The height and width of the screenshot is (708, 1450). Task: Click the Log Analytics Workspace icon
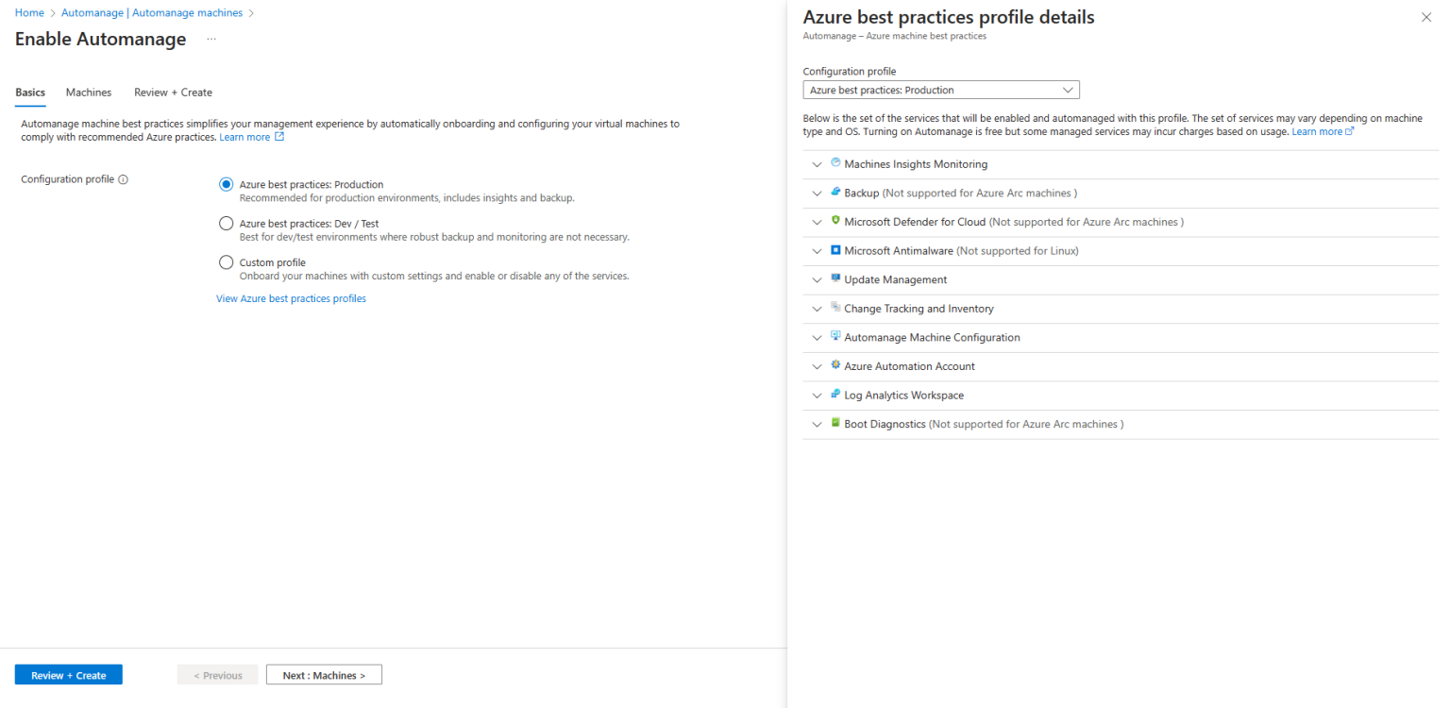click(x=835, y=395)
